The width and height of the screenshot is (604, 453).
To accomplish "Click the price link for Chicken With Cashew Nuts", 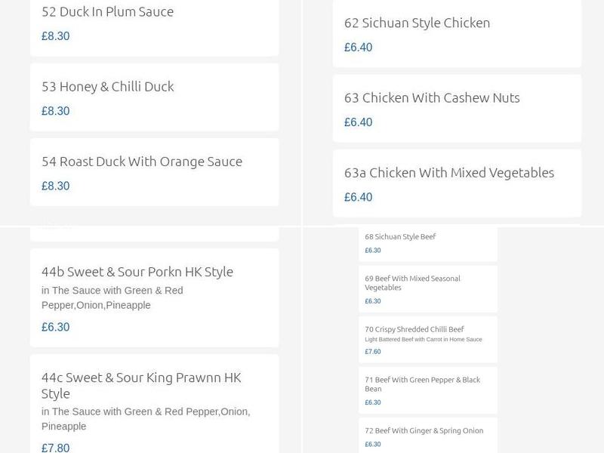I will pyautogui.click(x=358, y=122).
